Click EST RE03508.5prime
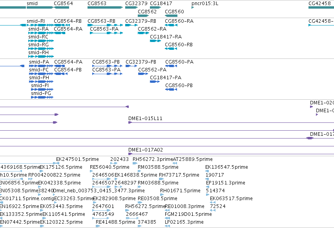The height and width of the screenshot is (228, 334). [x=158, y=199]
